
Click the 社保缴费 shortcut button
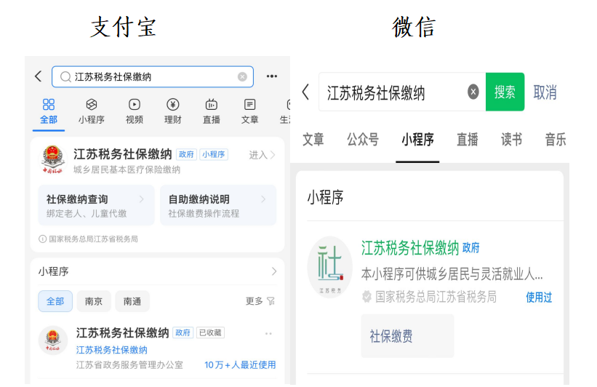click(x=407, y=336)
